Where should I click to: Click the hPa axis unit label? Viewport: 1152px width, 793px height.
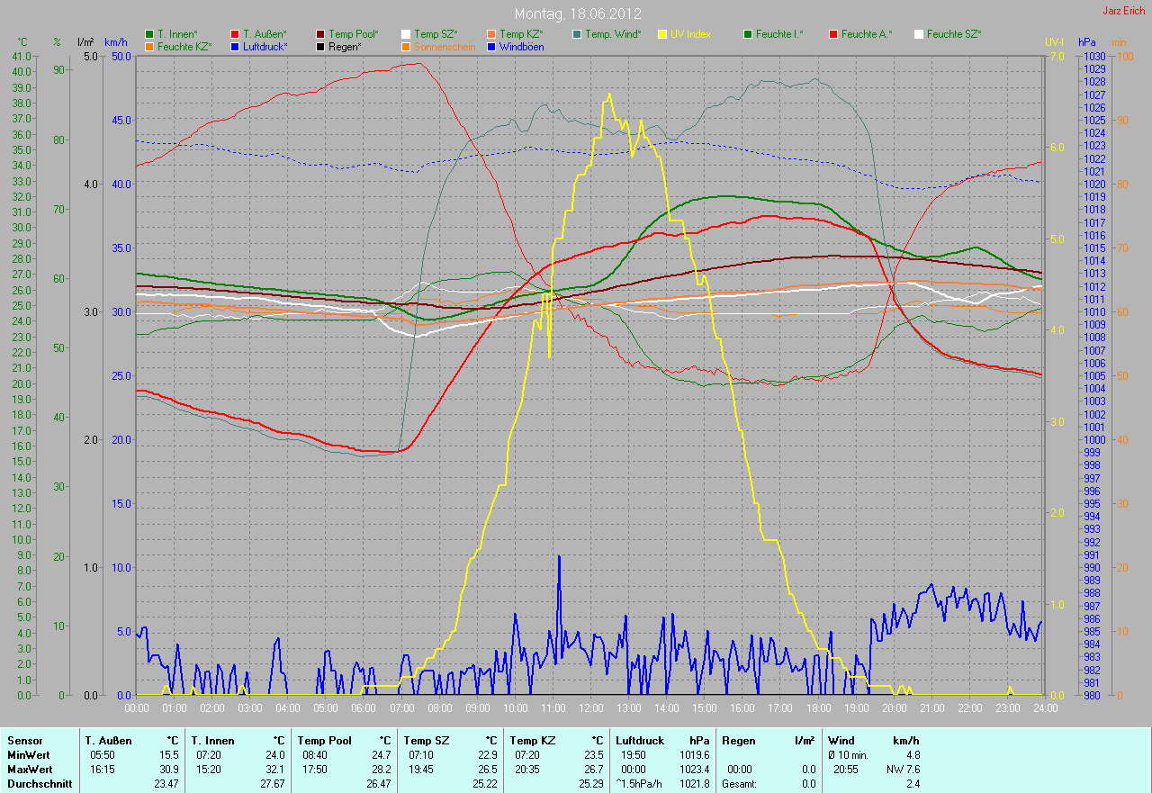click(x=1088, y=42)
